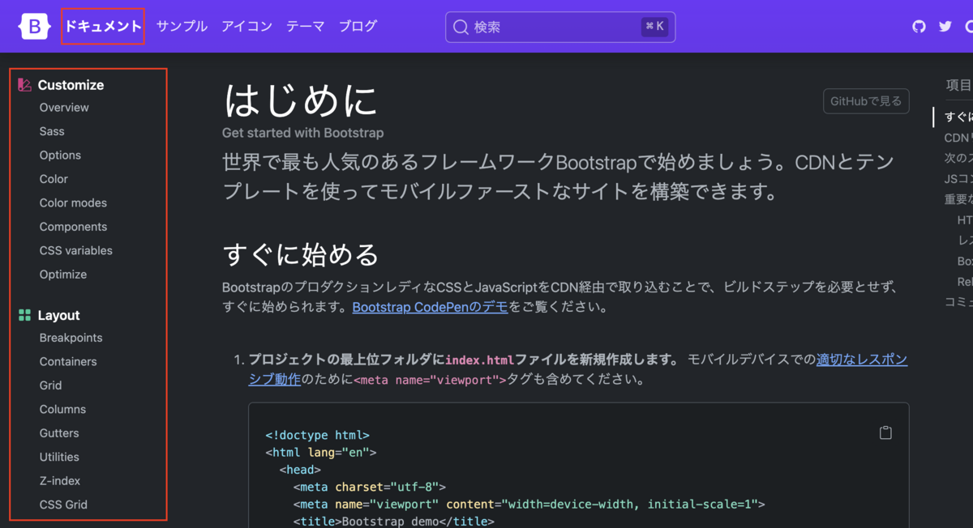Click the Bootstrap logo icon
Viewport: 973px width, 528px height.
click(x=35, y=27)
